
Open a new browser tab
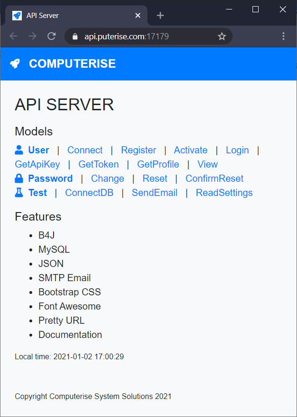[x=160, y=15]
